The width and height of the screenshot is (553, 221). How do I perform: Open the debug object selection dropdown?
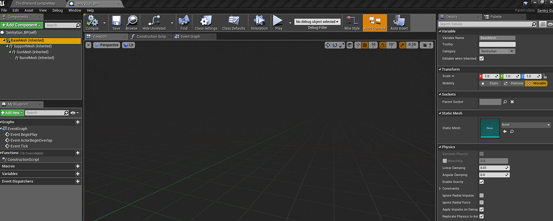[x=317, y=22]
